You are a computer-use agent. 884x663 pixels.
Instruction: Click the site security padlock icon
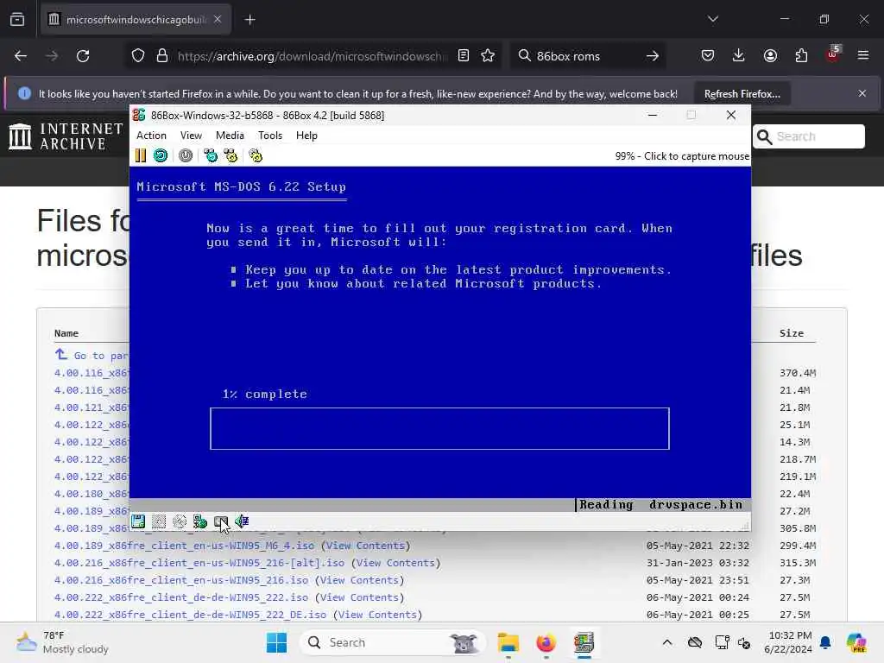coord(162,56)
